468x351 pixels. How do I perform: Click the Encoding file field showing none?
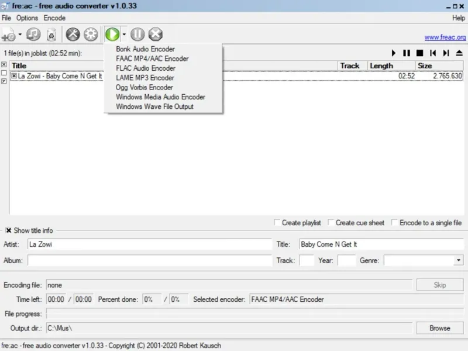point(229,285)
